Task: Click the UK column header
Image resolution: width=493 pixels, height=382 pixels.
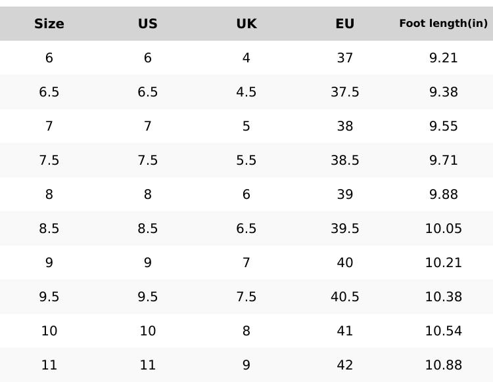Action: coord(246,24)
